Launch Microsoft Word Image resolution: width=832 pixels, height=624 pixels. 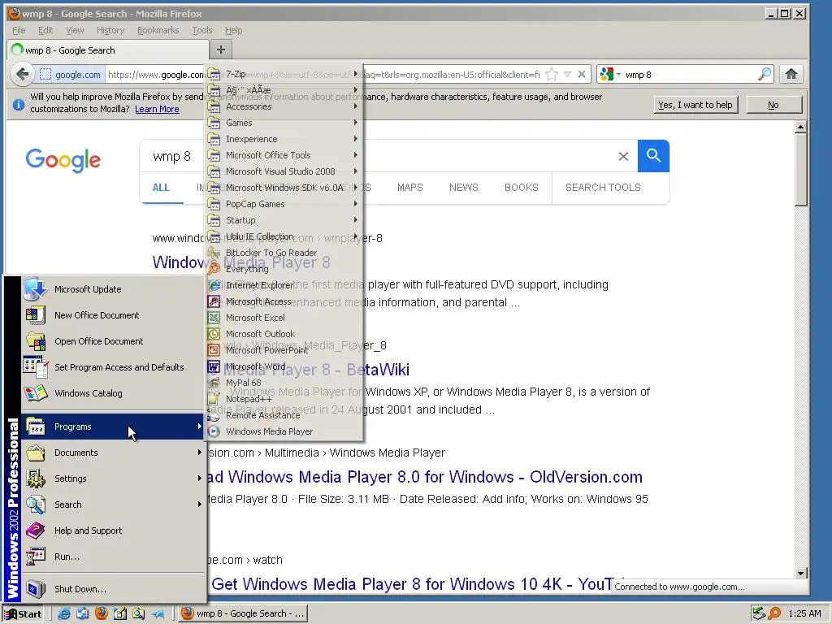coord(284,366)
